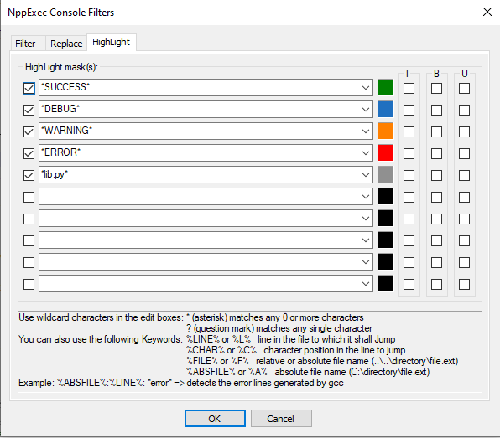Disable the *WARNING* mask checkbox
The width and height of the screenshot is (500, 438).
[x=29, y=131]
